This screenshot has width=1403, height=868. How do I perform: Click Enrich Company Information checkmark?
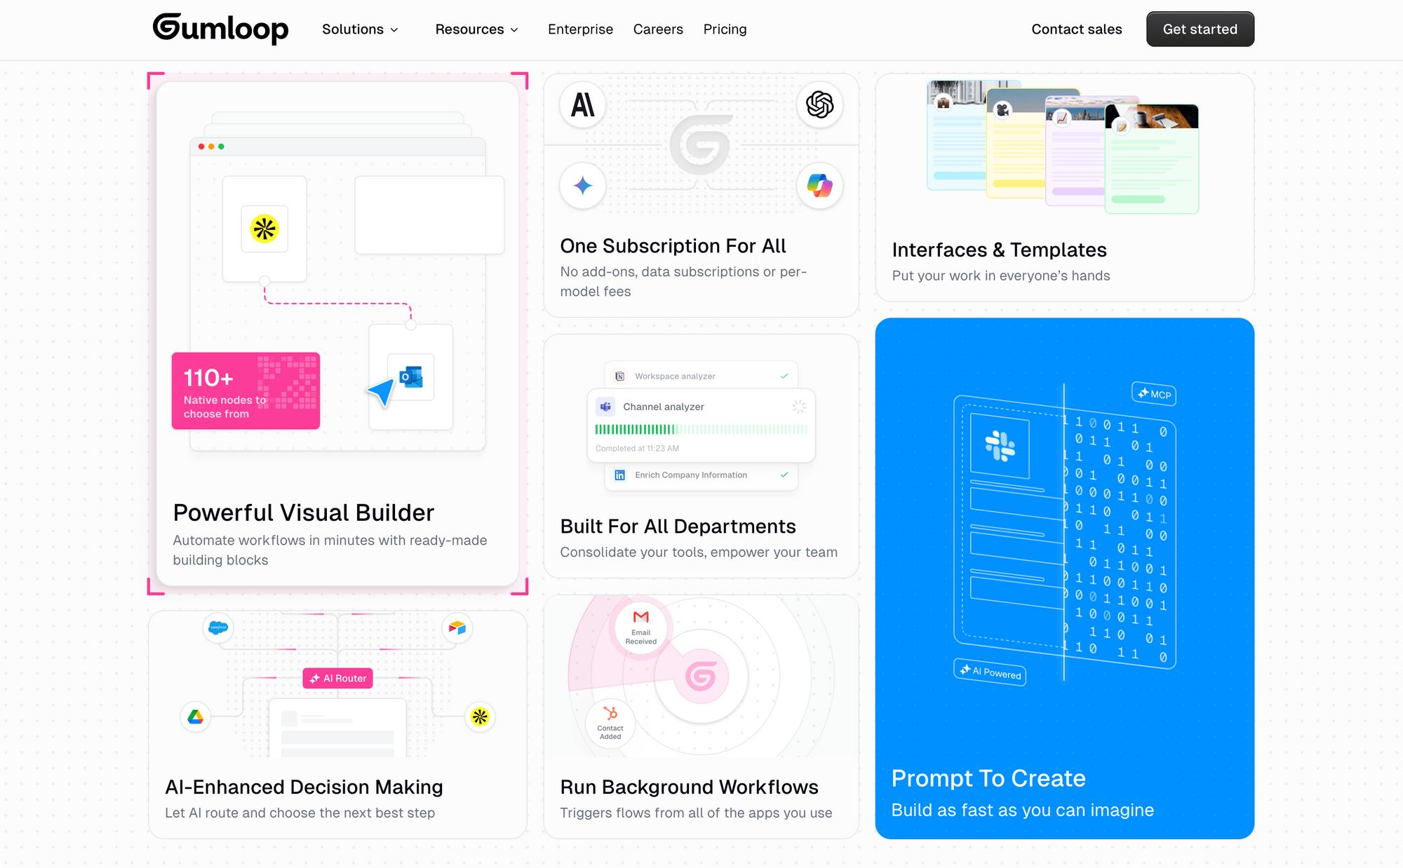click(784, 475)
